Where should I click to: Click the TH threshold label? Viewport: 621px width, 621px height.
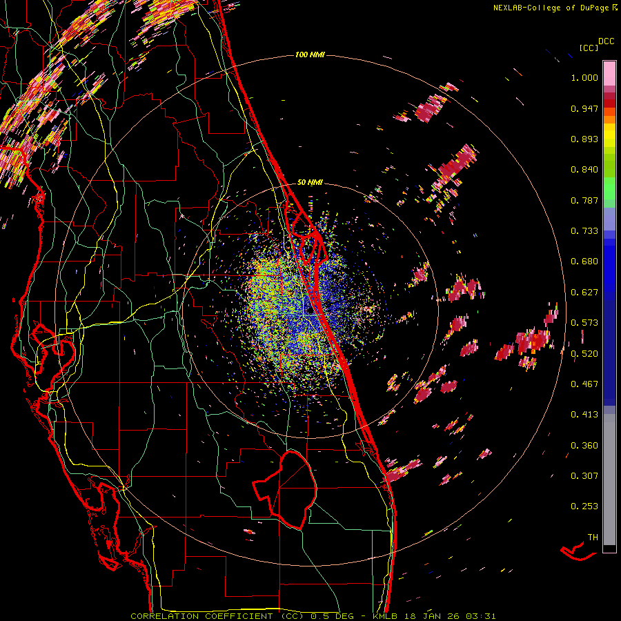593,538
